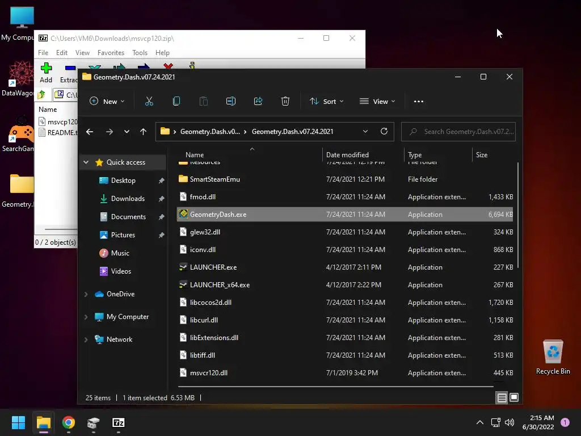Click first Geometry.Dash.v0... breadcrumb segment
Viewport: 581px width, 436px height.
[x=210, y=132]
